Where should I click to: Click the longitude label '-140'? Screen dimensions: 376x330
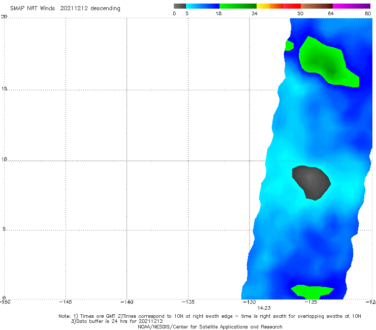point(127,302)
